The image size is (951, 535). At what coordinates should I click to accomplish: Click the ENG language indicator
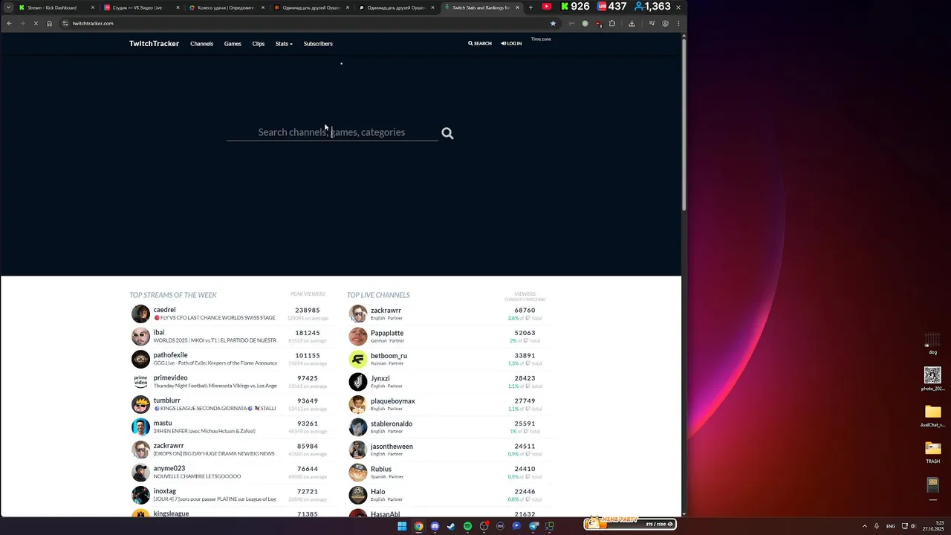(x=890, y=526)
